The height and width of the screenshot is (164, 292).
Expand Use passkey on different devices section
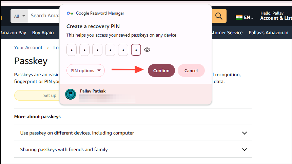(x=133, y=133)
